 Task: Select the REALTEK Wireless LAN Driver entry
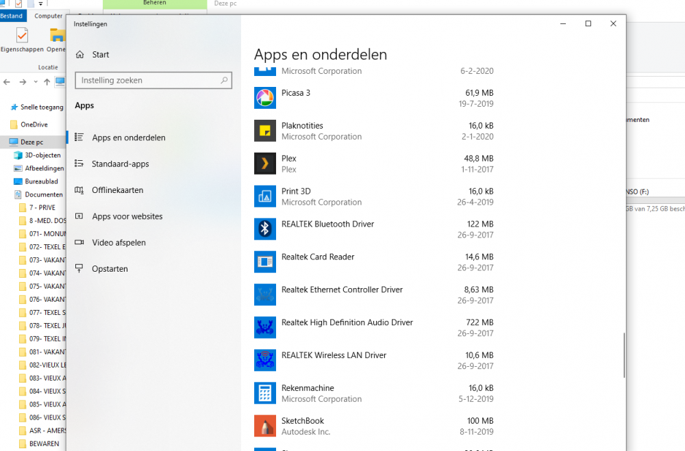[x=334, y=355]
